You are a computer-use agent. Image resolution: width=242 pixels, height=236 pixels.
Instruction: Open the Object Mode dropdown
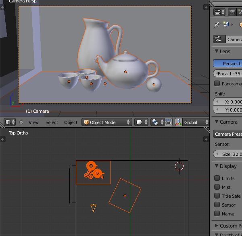(107, 122)
